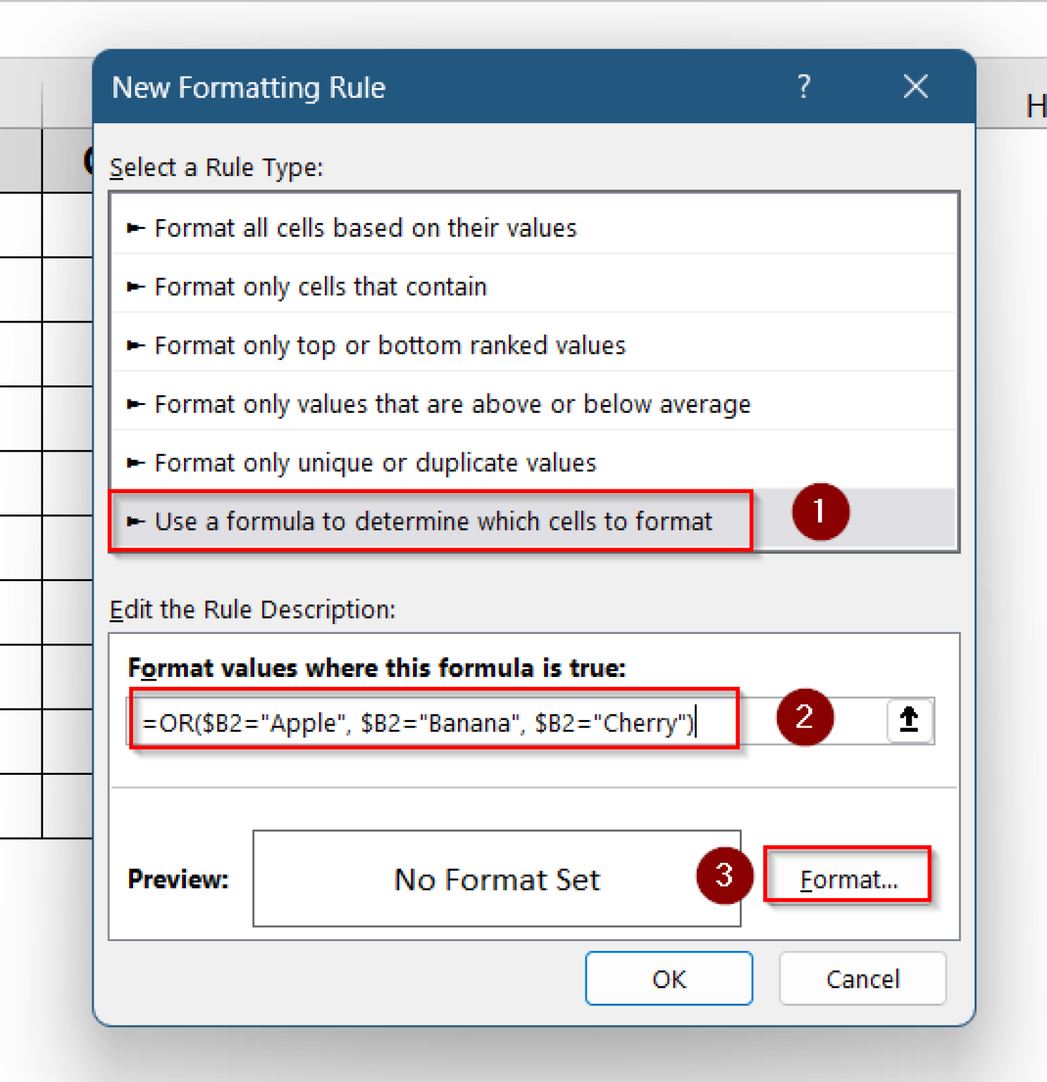This screenshot has width=1047, height=1082.
Task: Pick 'Format only values above or below average'
Action: [452, 404]
